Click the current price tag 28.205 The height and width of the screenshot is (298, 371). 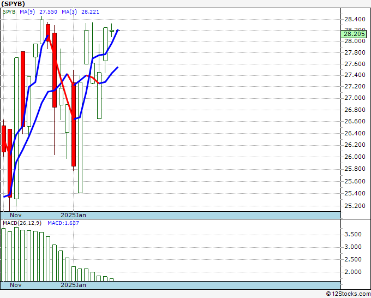coord(354,34)
